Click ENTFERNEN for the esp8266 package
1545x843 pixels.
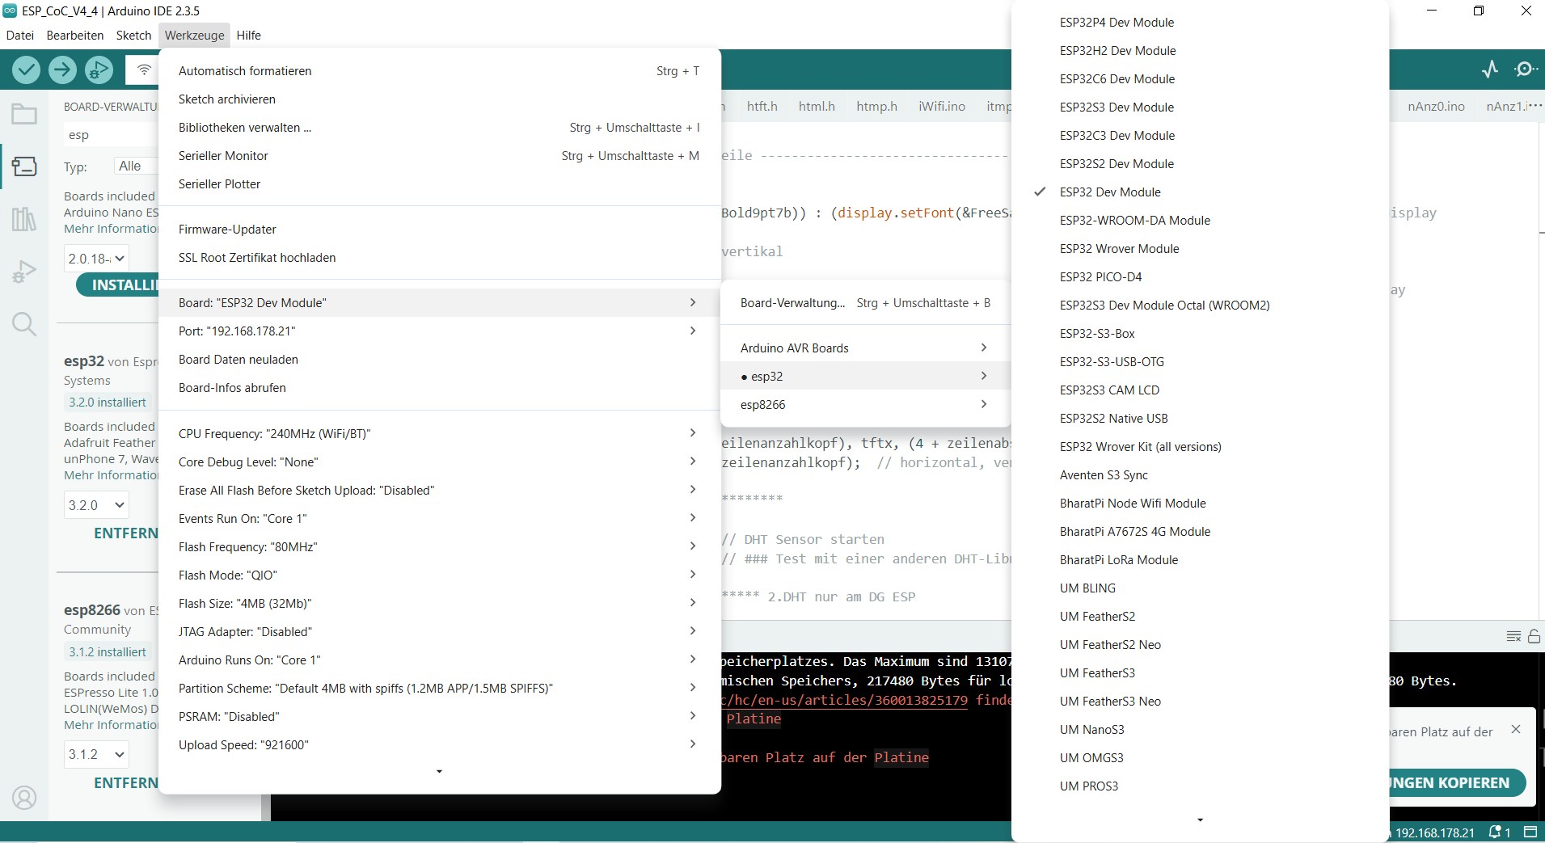pos(126,783)
